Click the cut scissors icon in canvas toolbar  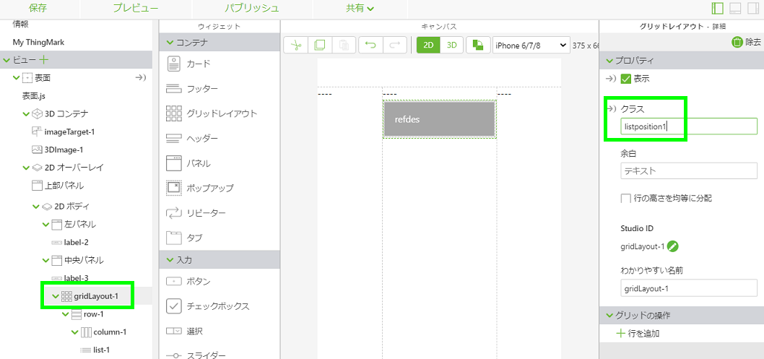(x=296, y=45)
